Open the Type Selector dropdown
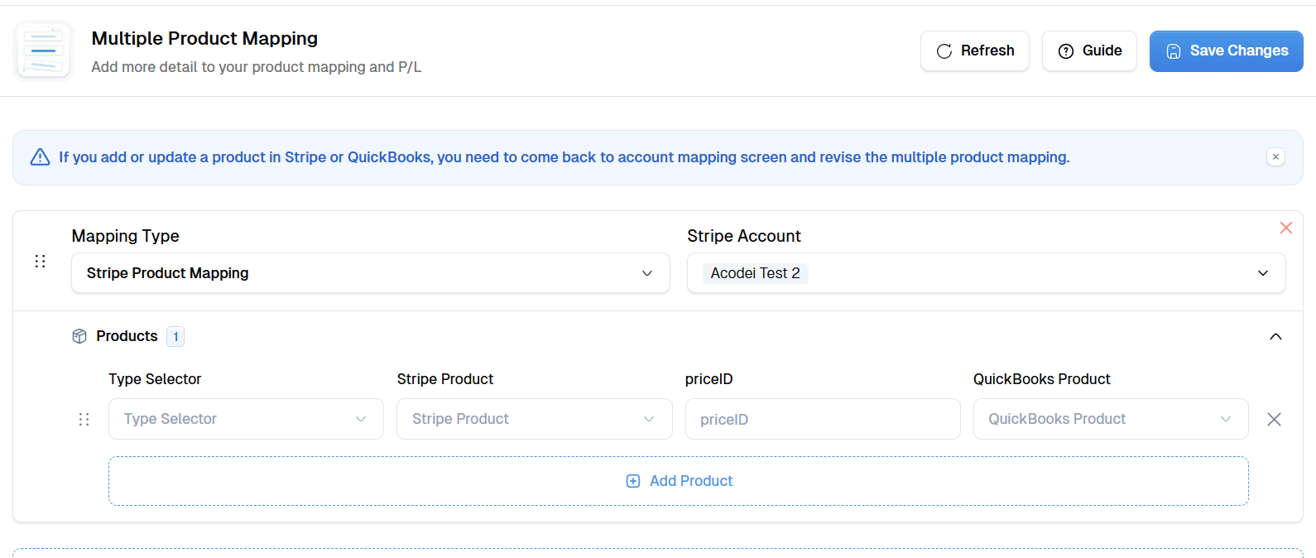Viewport: 1316px width, 558px height. point(246,419)
